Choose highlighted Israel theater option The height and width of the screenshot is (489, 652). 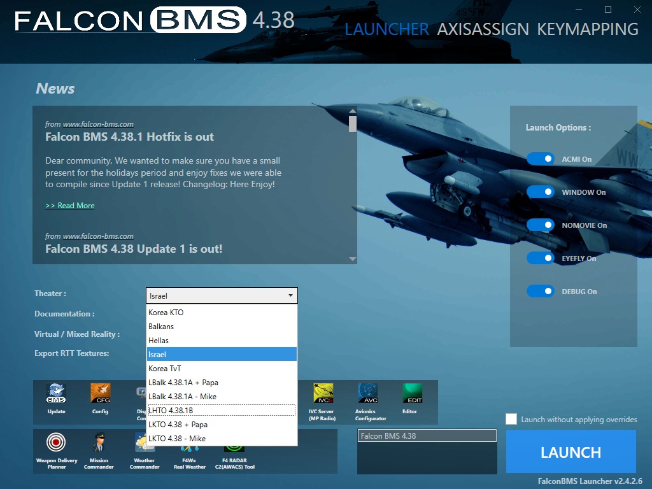pos(222,354)
